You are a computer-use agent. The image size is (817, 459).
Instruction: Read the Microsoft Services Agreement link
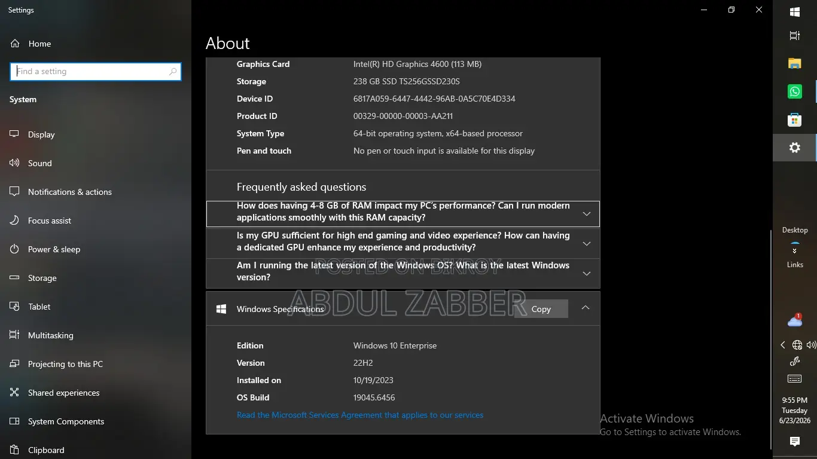[x=360, y=415]
